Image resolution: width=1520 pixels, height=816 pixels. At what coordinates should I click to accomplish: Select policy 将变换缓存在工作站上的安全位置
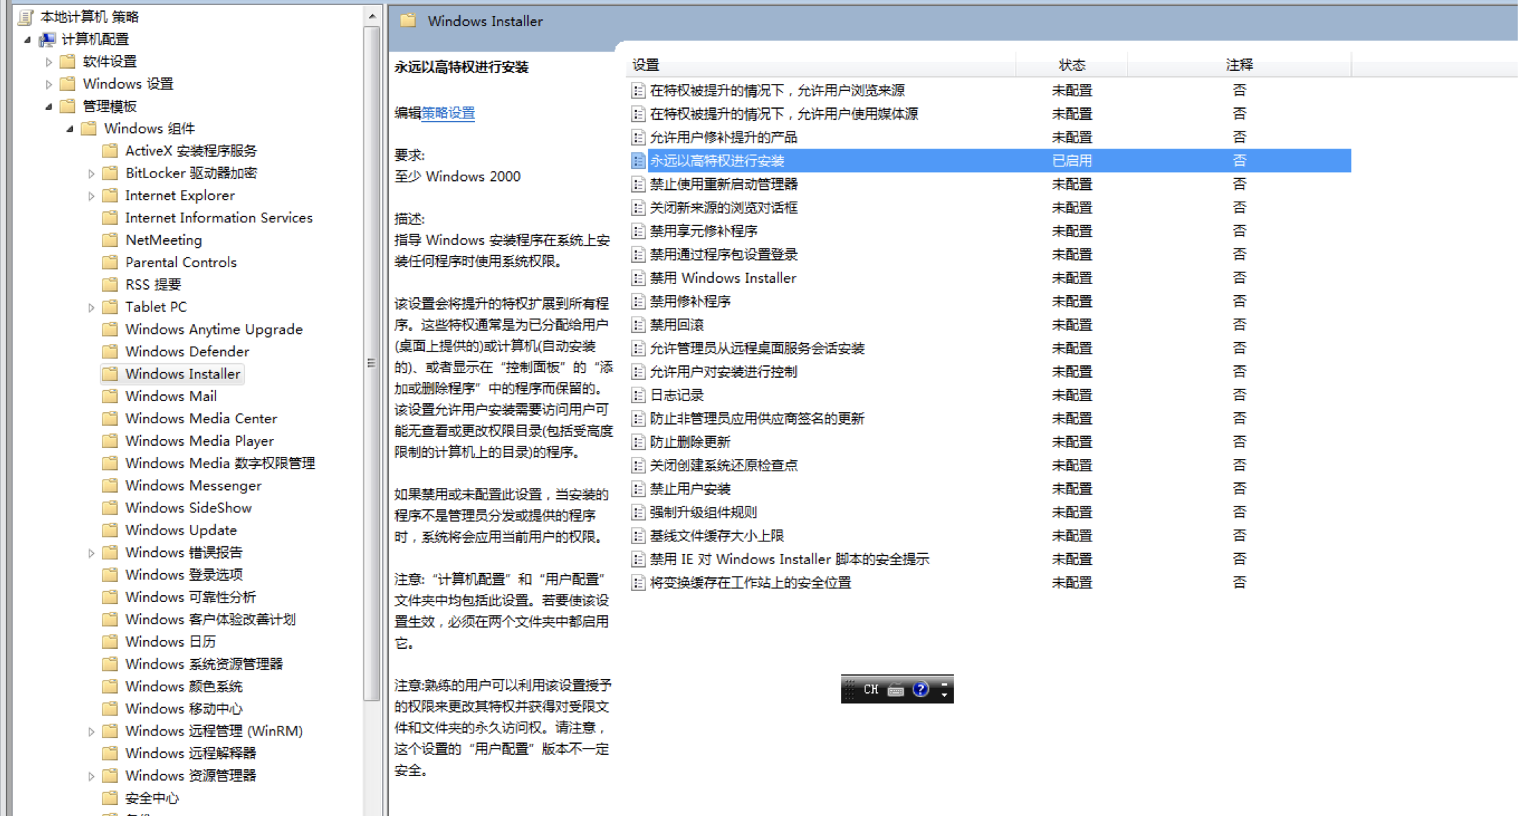coord(750,583)
